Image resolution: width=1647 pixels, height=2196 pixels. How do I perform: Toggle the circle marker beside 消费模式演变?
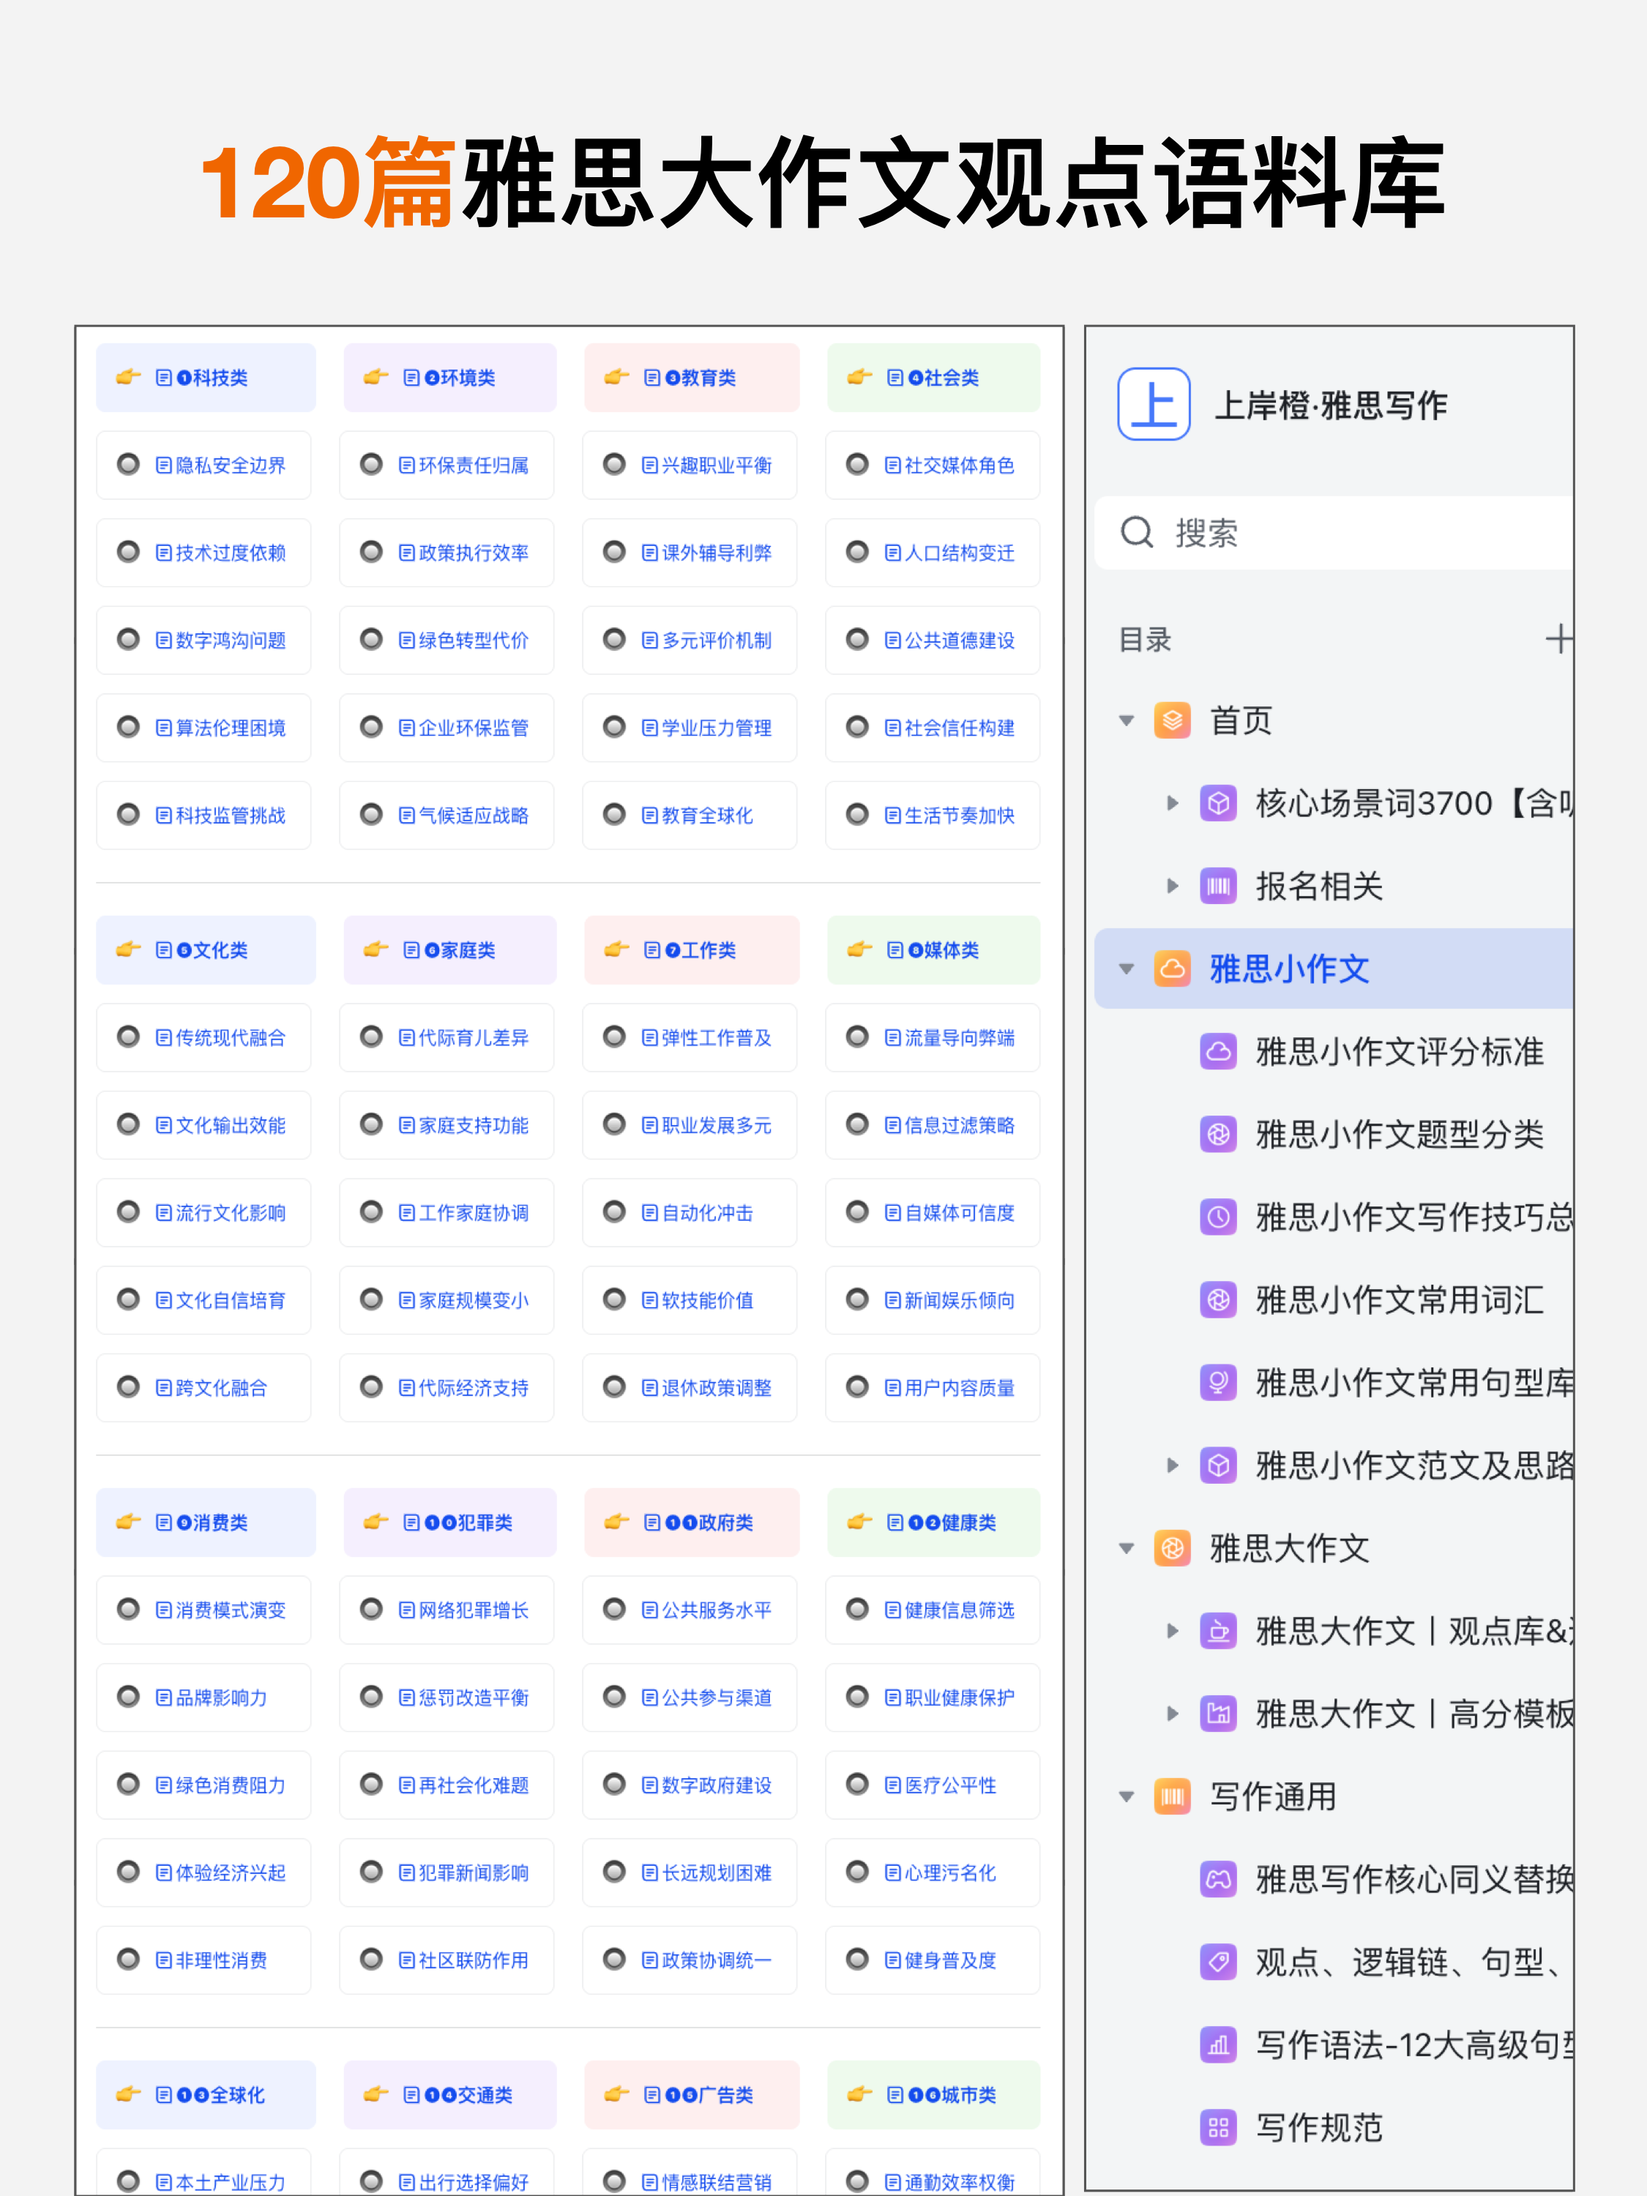pos(128,1609)
